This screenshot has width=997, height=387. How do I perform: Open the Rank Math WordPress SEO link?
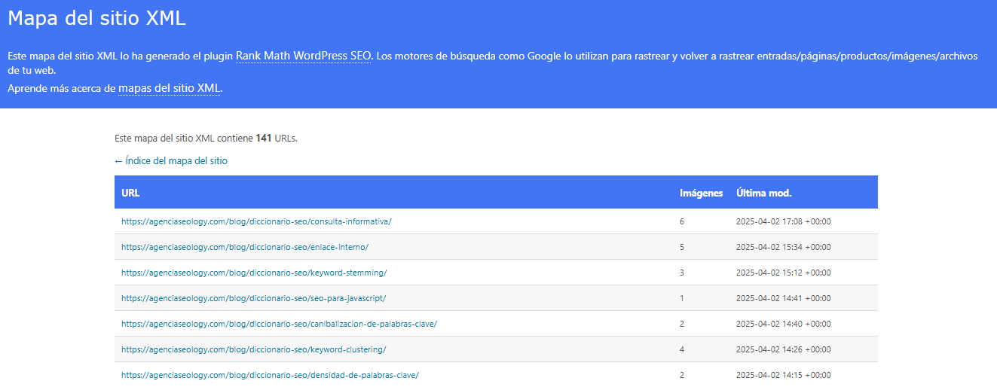pos(304,56)
